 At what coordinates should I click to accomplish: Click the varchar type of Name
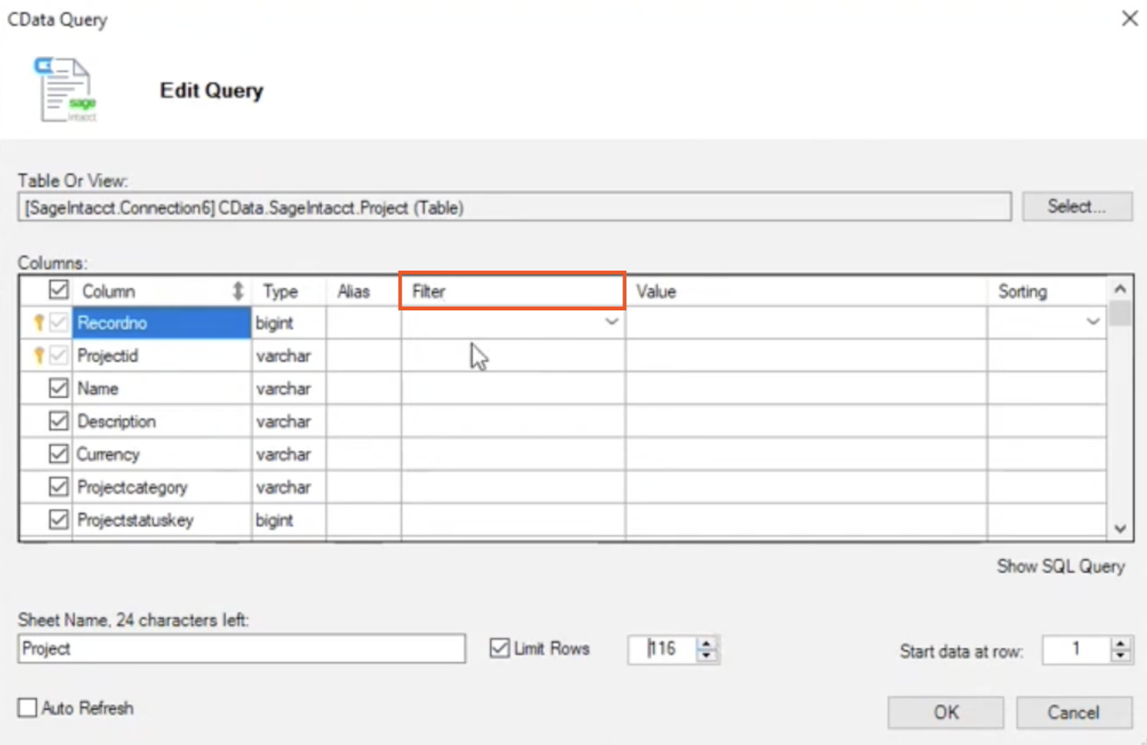click(284, 389)
